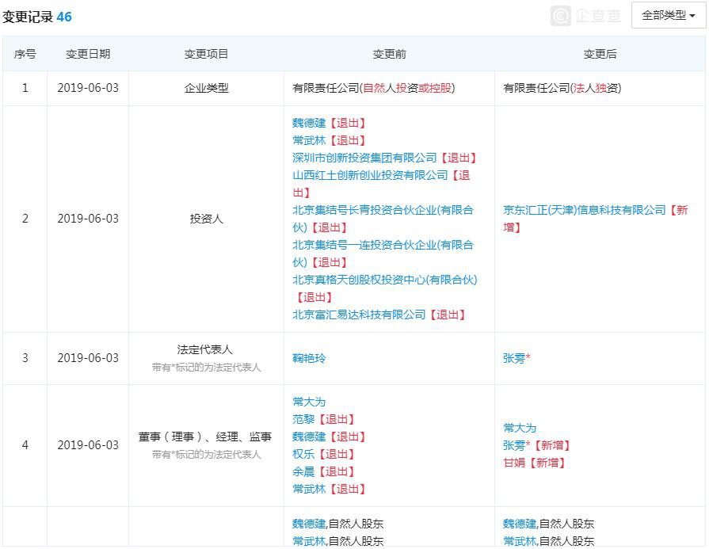Open 深圳市创新投资集团有限公司 link
This screenshot has width=709, height=549.
point(364,158)
